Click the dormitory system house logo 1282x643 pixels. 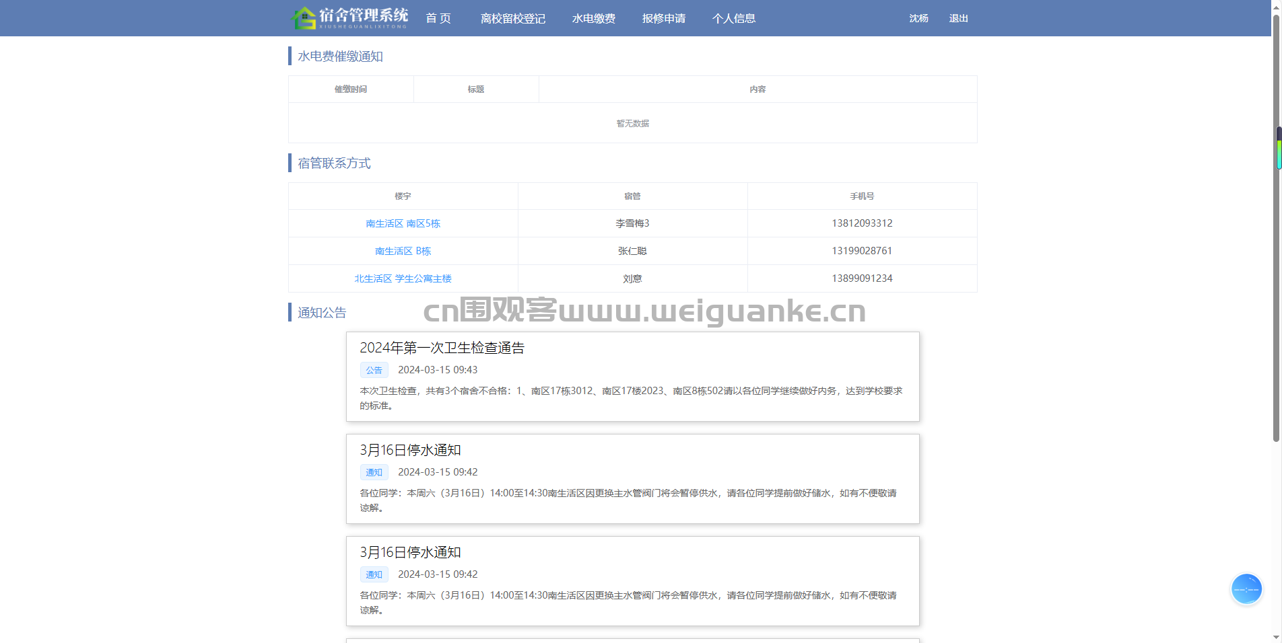point(304,18)
